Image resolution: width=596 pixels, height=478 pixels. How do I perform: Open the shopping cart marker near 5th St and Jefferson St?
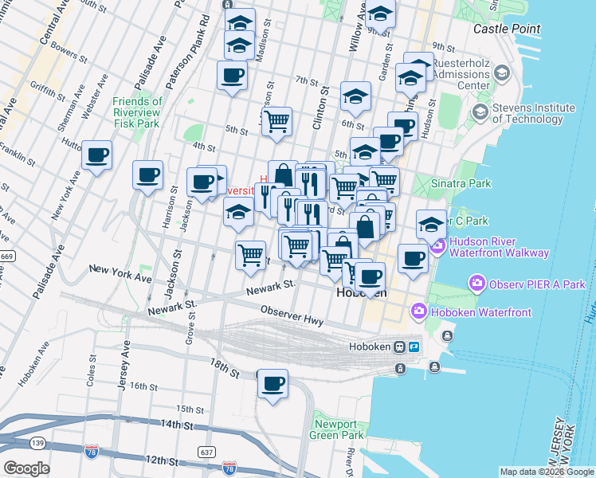[x=277, y=124]
